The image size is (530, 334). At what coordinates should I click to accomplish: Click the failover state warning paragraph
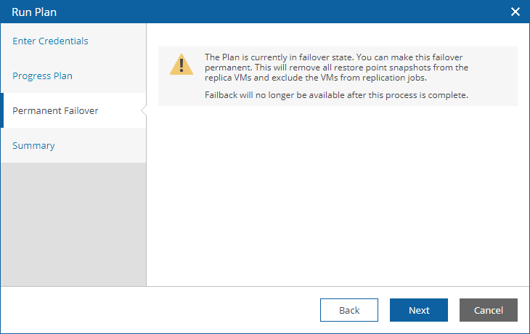(336, 68)
